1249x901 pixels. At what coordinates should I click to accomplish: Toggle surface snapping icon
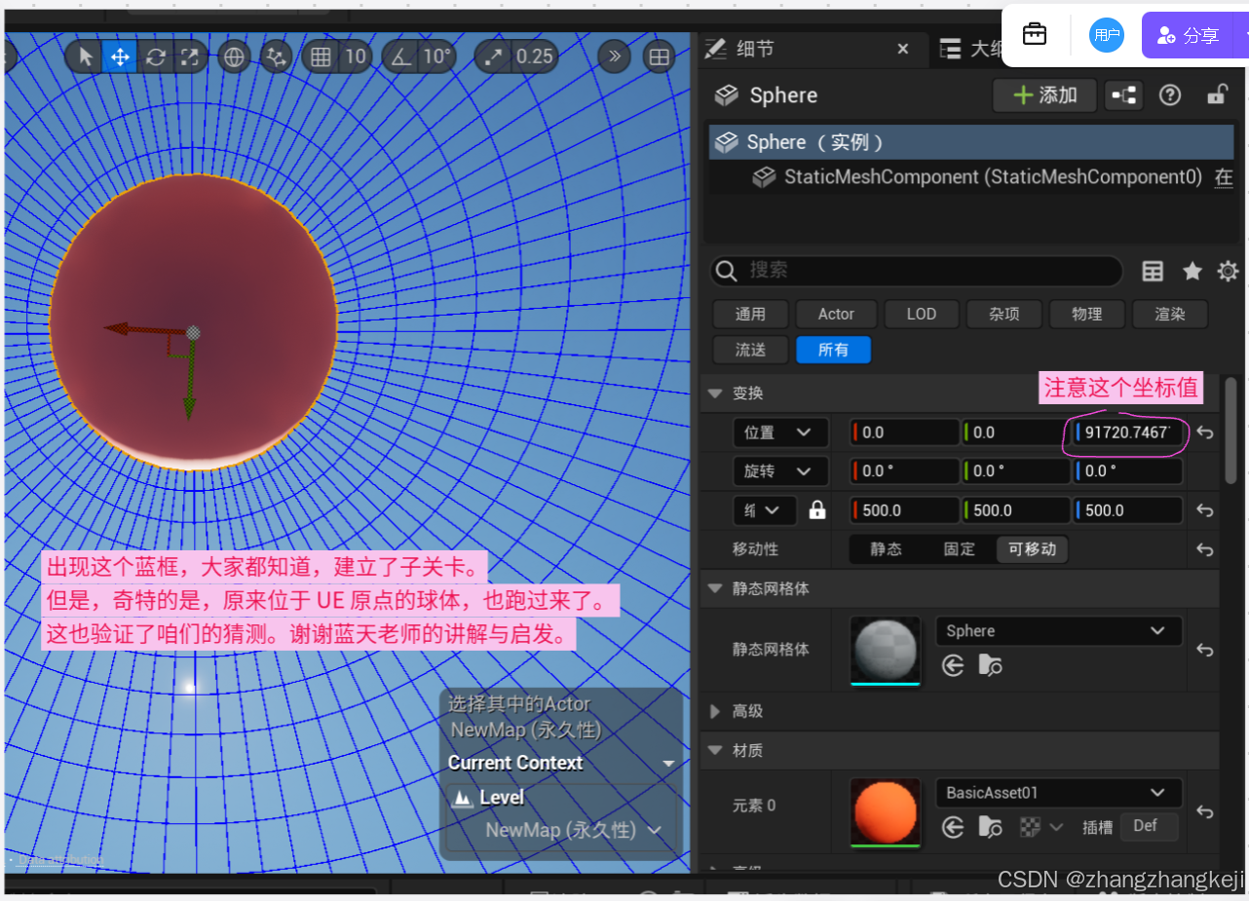coord(277,56)
